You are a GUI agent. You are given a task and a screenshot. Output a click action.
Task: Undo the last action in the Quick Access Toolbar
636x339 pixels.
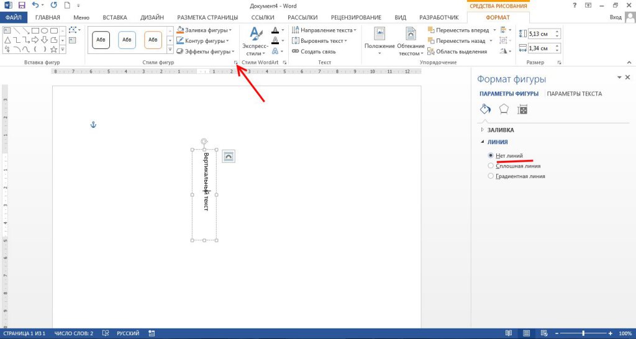point(35,6)
